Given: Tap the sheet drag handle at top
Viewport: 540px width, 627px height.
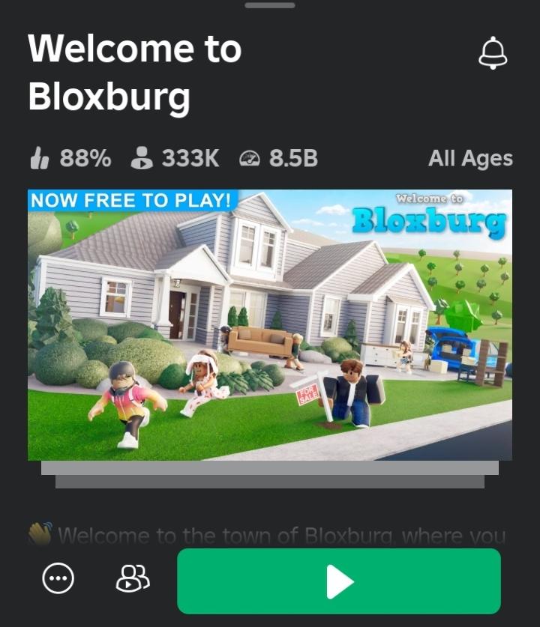Looking at the screenshot, I should [x=270, y=5].
